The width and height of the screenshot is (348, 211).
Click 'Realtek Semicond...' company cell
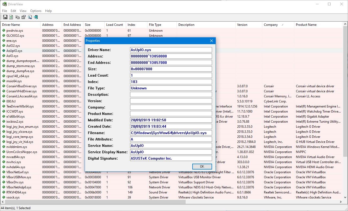(278, 192)
